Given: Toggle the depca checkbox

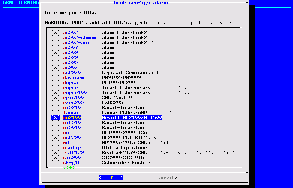Looking at the screenshot, I should pyautogui.click(x=55, y=83).
